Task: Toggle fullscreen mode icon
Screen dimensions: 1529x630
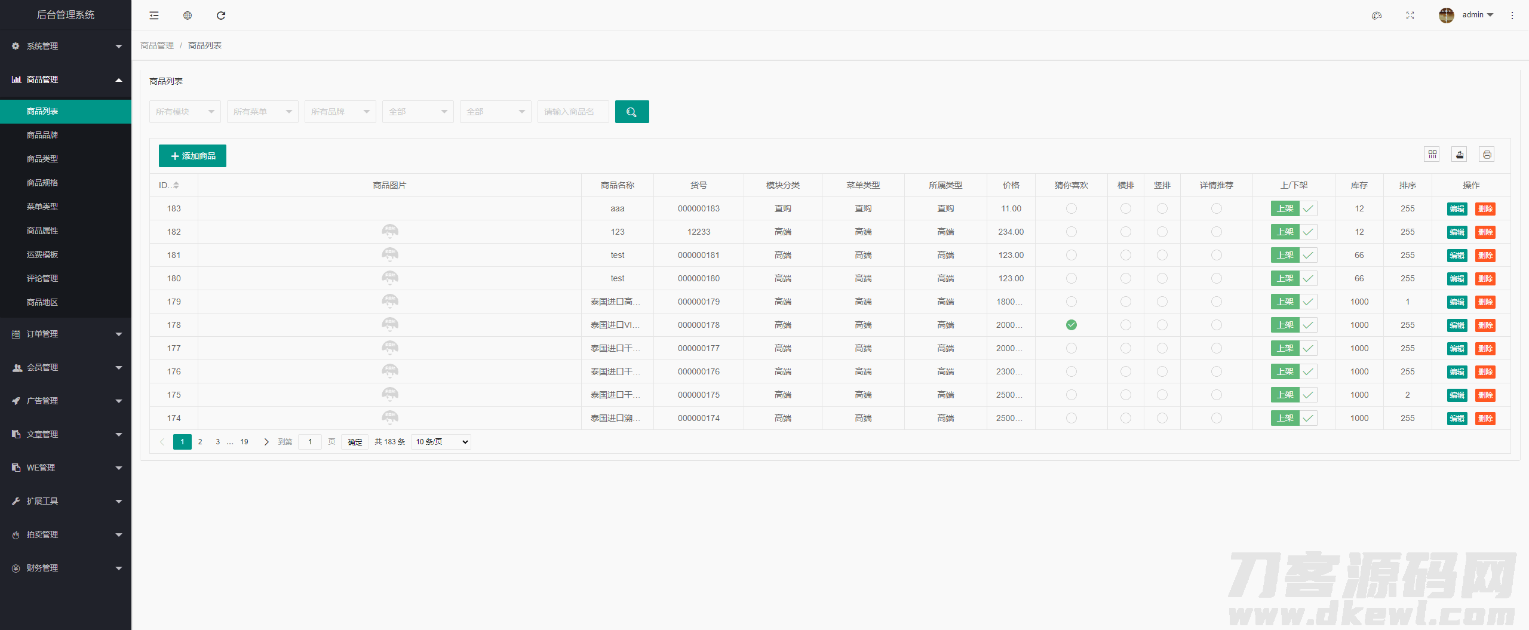Action: coord(1410,16)
